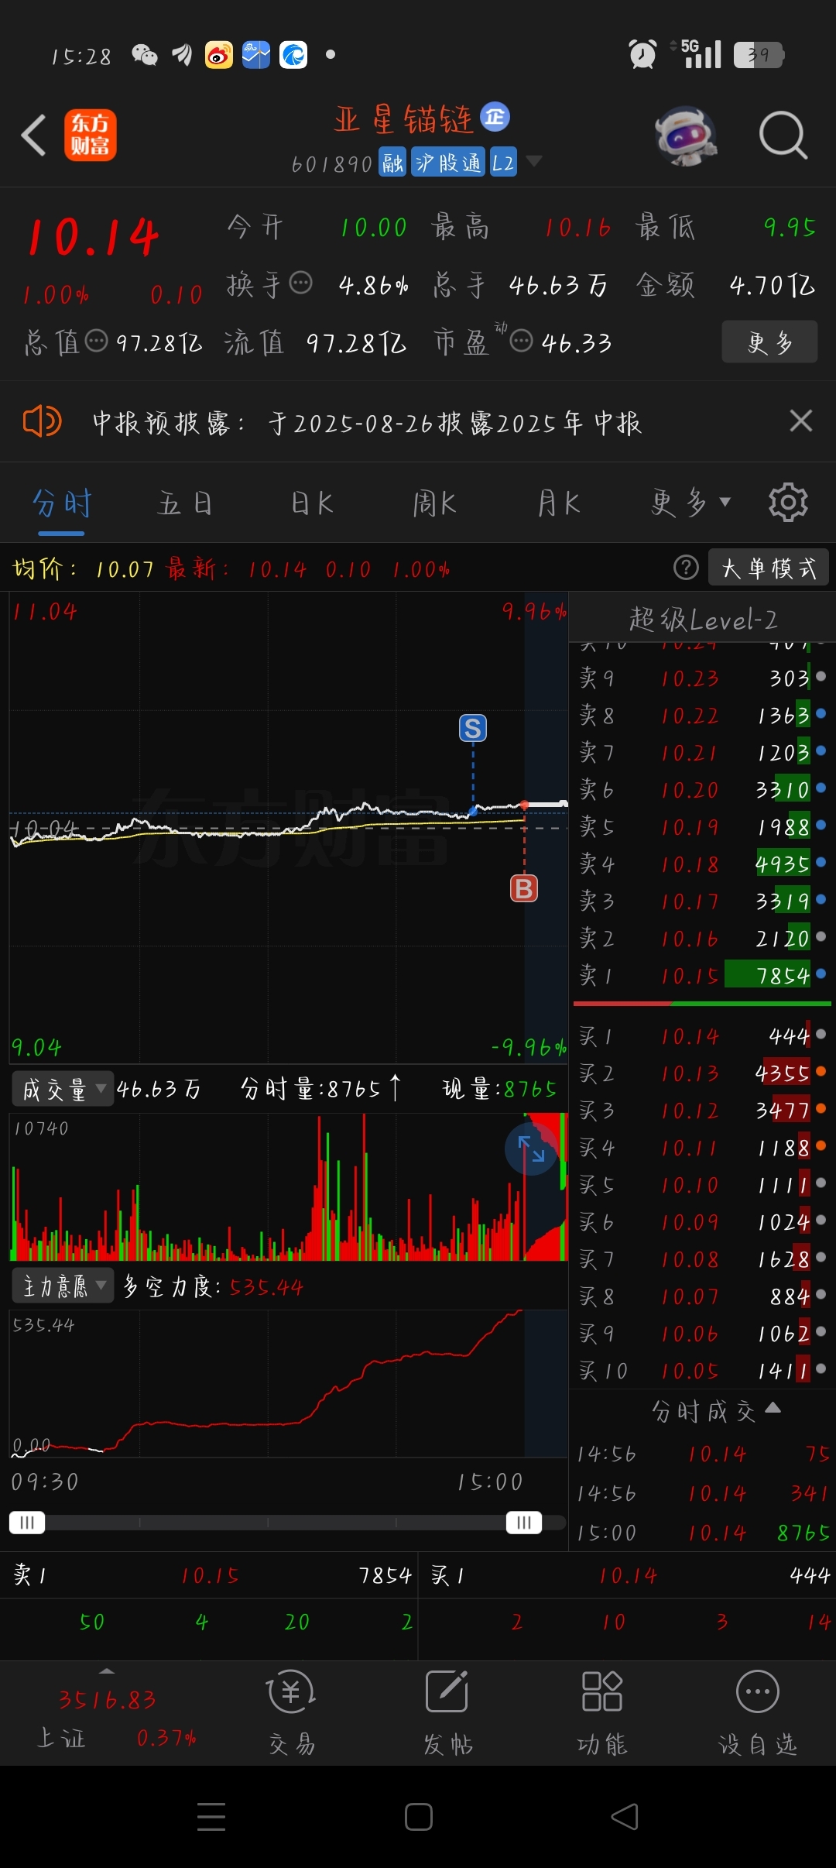Screen dimensions: 836x1868
Task: Tap the speaker announcement icon
Action: tap(42, 422)
